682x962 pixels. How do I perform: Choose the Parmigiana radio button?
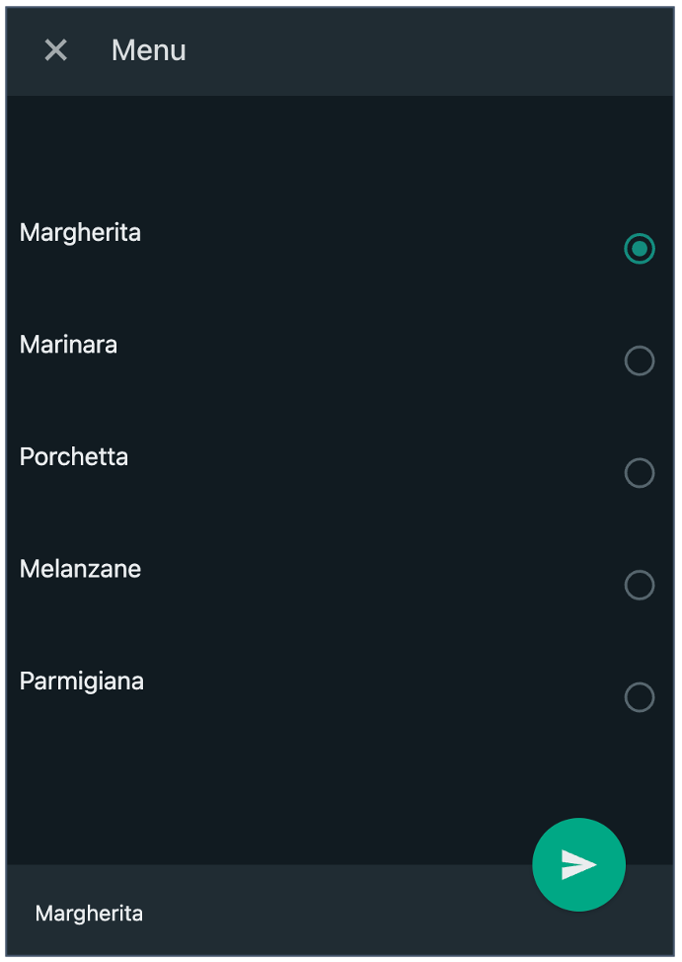(x=640, y=697)
